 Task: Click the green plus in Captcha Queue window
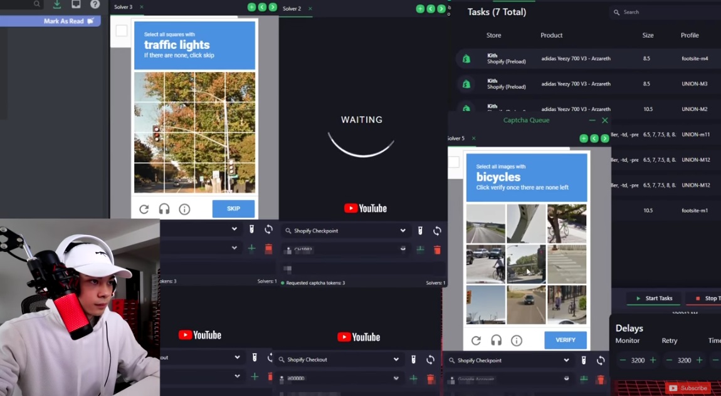[x=584, y=138]
